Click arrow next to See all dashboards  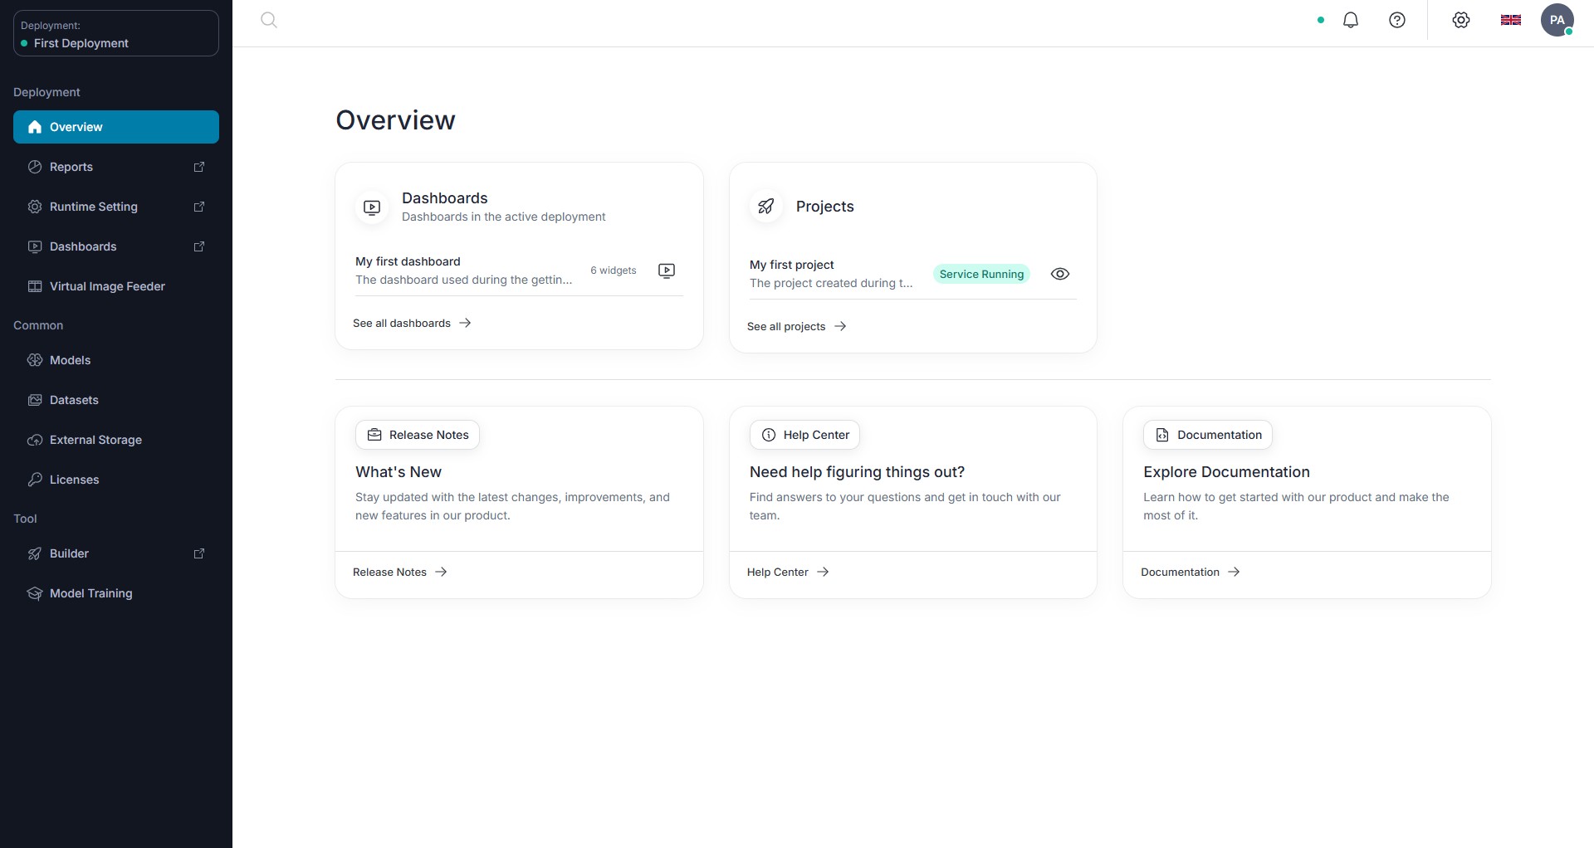pyautogui.click(x=465, y=323)
